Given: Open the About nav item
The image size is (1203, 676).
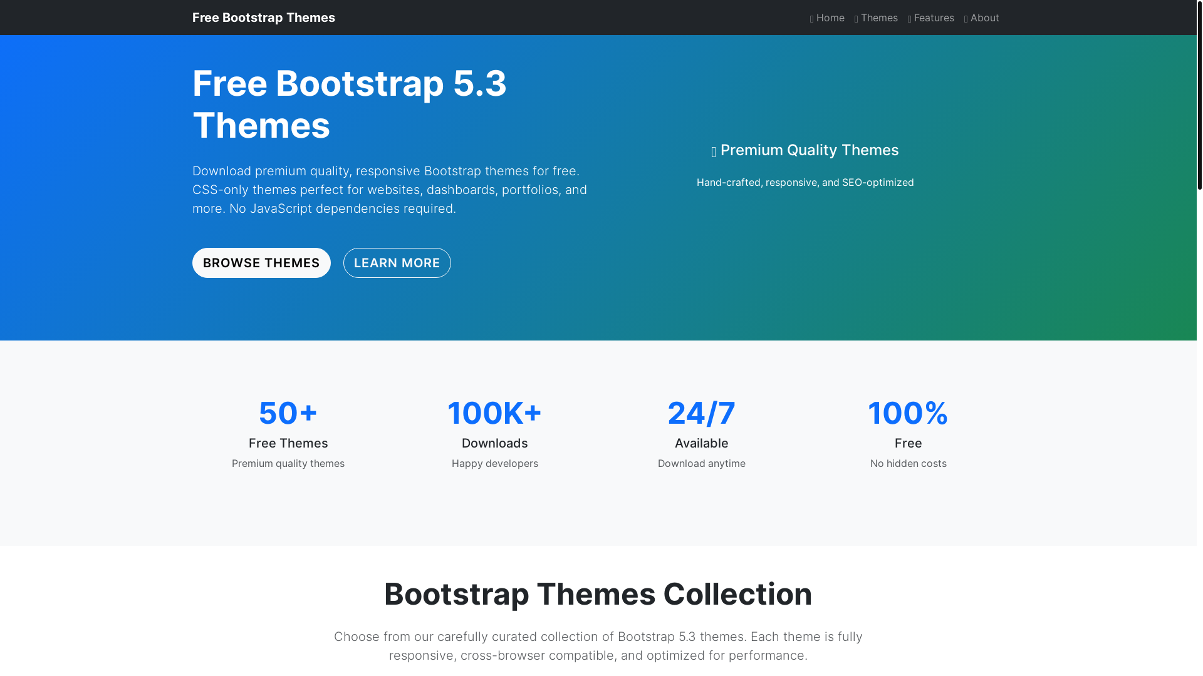Looking at the screenshot, I should [x=981, y=18].
